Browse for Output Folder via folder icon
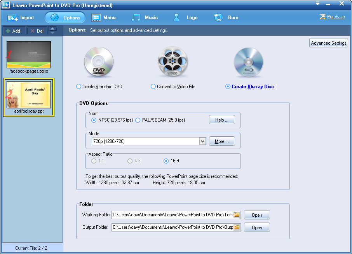The image size is (352, 254). tap(237, 227)
